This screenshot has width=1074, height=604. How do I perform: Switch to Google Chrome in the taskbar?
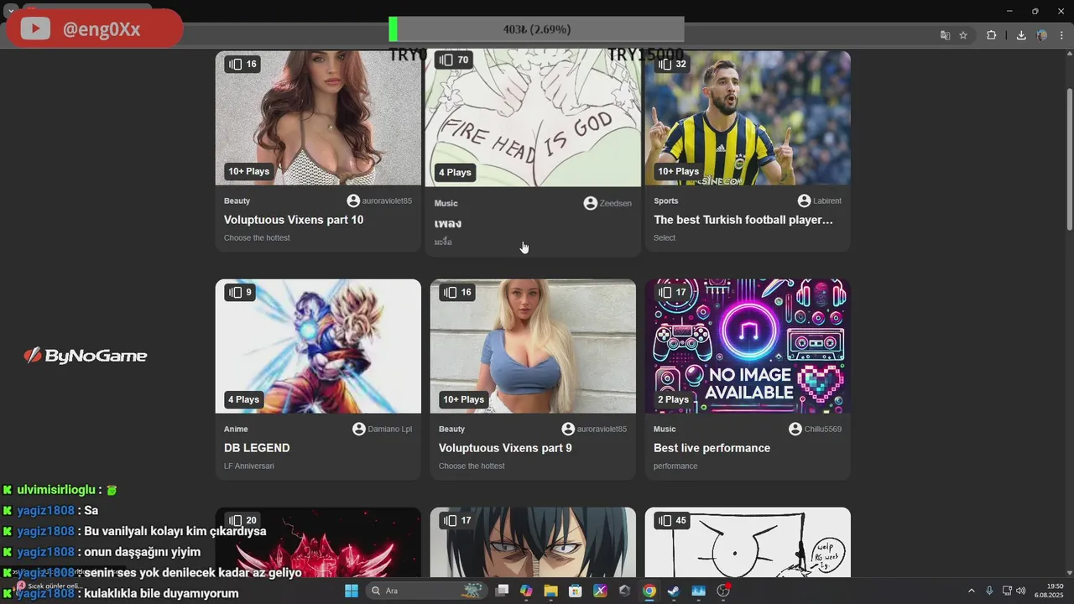pos(649,591)
